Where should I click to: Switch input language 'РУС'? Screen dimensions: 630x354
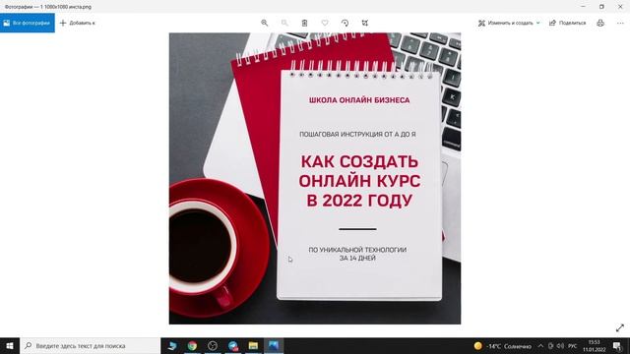[x=573, y=346]
